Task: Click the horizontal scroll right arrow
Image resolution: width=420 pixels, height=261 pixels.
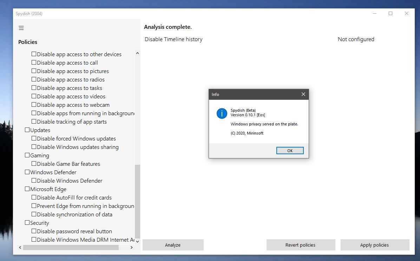Action: pyautogui.click(x=132, y=247)
